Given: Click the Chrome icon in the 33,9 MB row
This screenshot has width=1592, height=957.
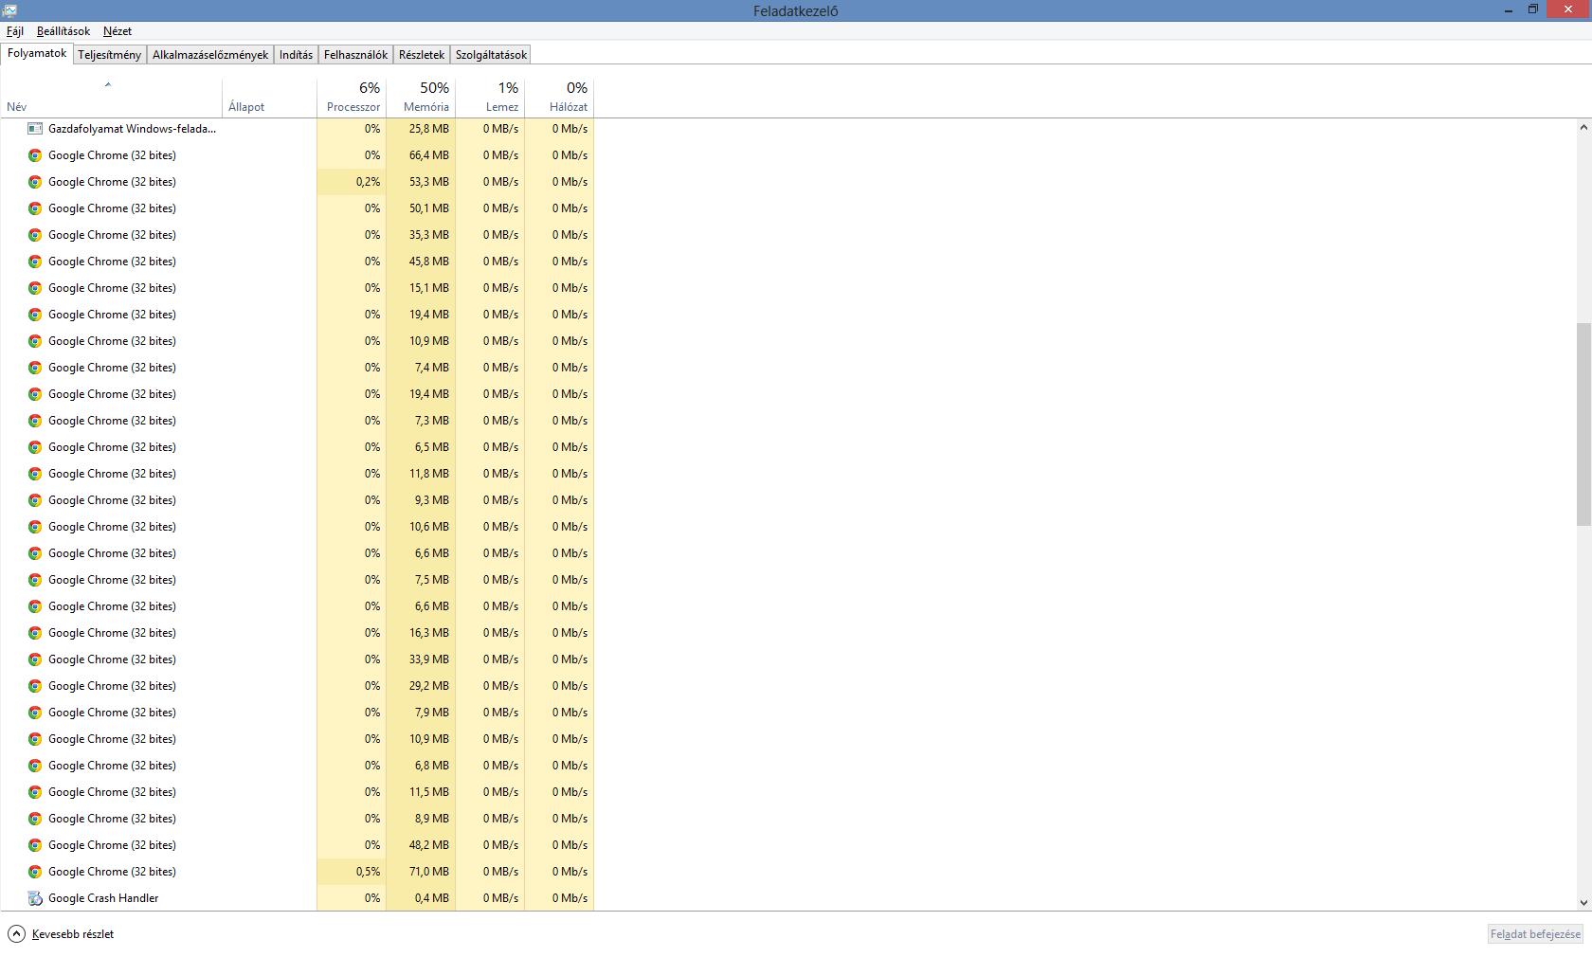Looking at the screenshot, I should (35, 659).
